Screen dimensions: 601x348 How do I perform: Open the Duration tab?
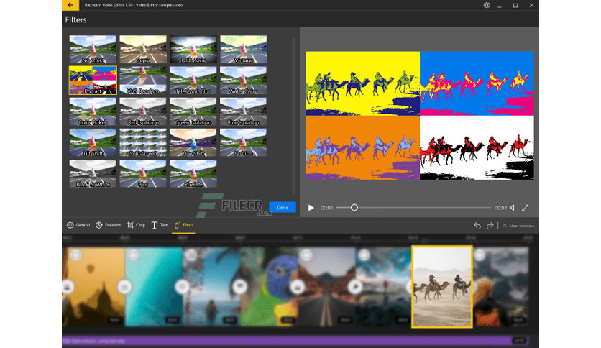coord(108,225)
